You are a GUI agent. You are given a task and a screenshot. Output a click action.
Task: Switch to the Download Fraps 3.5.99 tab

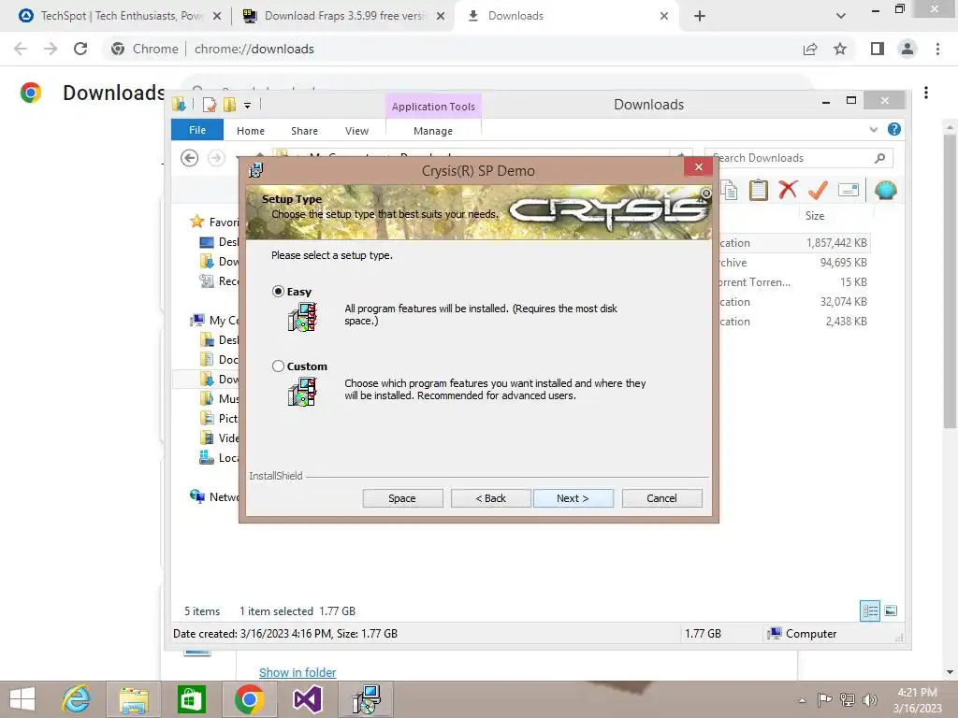click(x=344, y=16)
